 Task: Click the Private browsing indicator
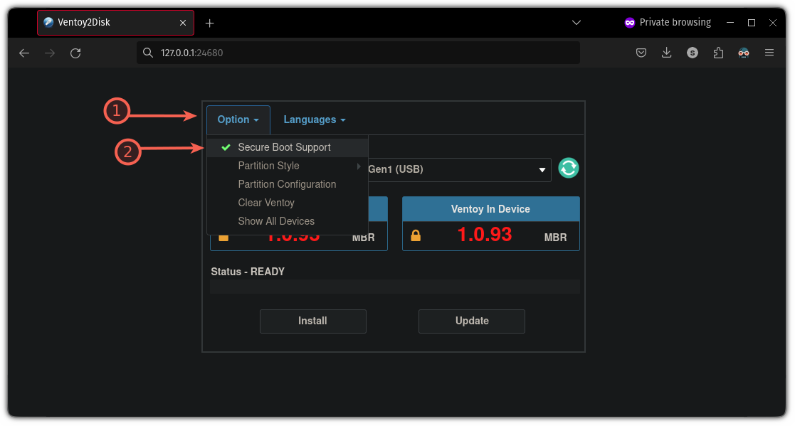[x=668, y=22]
